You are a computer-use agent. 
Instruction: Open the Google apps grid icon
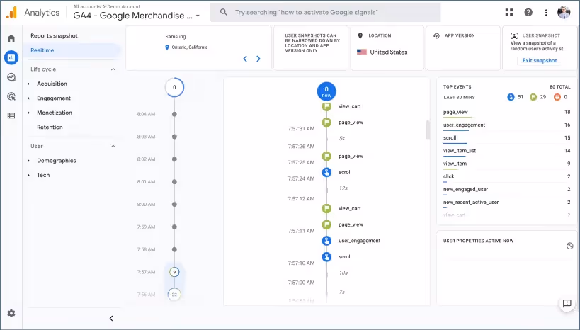pos(509,12)
